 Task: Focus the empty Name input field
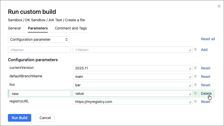click(x=39, y=50)
